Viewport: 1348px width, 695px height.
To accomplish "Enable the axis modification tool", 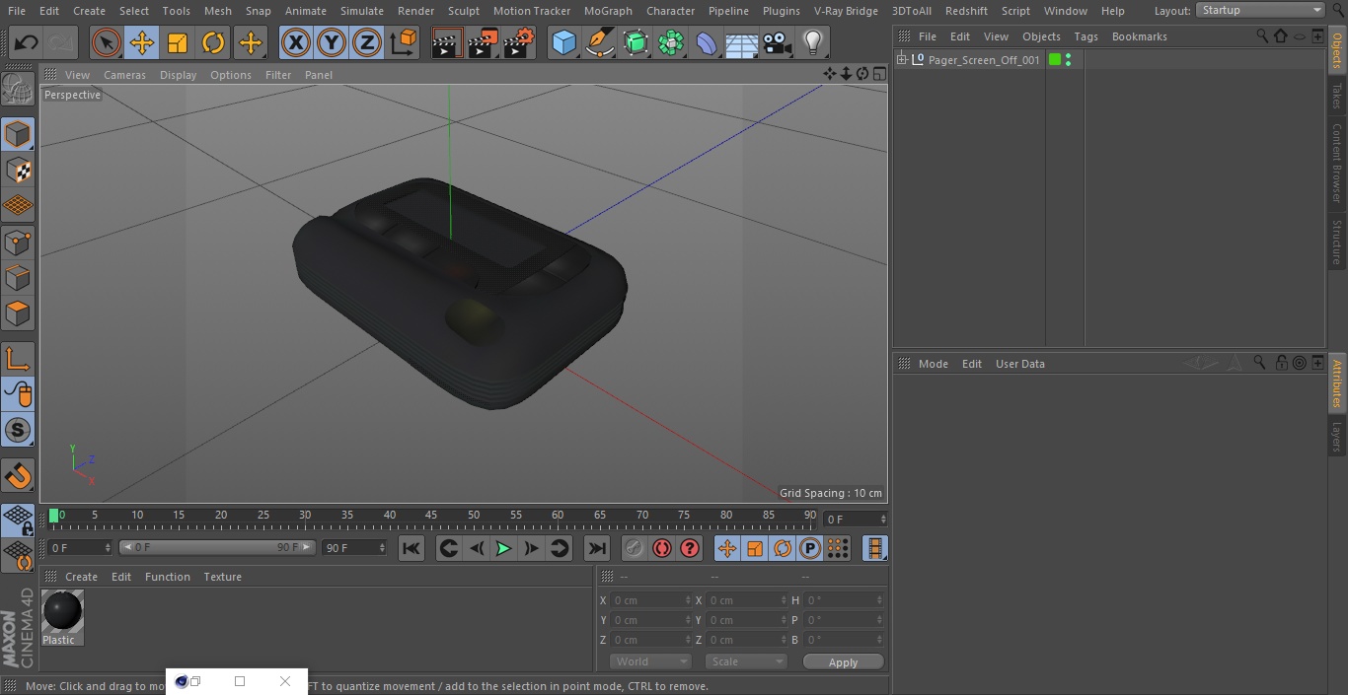I will click(18, 359).
